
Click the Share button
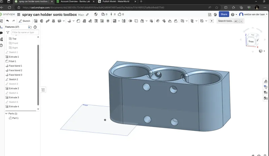pos(224,14)
